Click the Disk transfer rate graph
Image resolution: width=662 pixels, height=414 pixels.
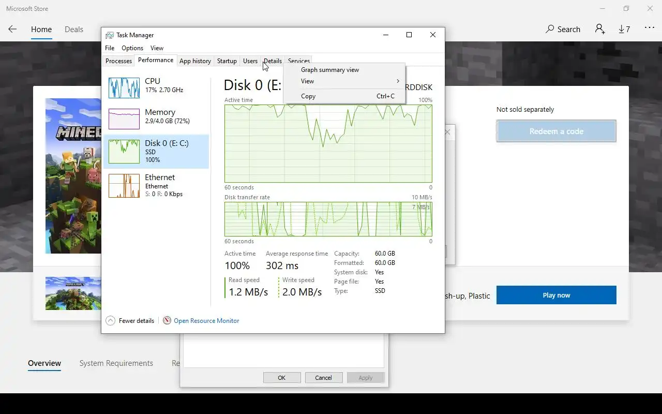coord(328,219)
